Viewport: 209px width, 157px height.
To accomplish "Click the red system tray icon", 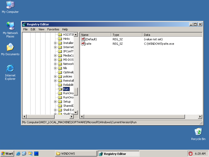I will pyautogui.click(x=190, y=154).
